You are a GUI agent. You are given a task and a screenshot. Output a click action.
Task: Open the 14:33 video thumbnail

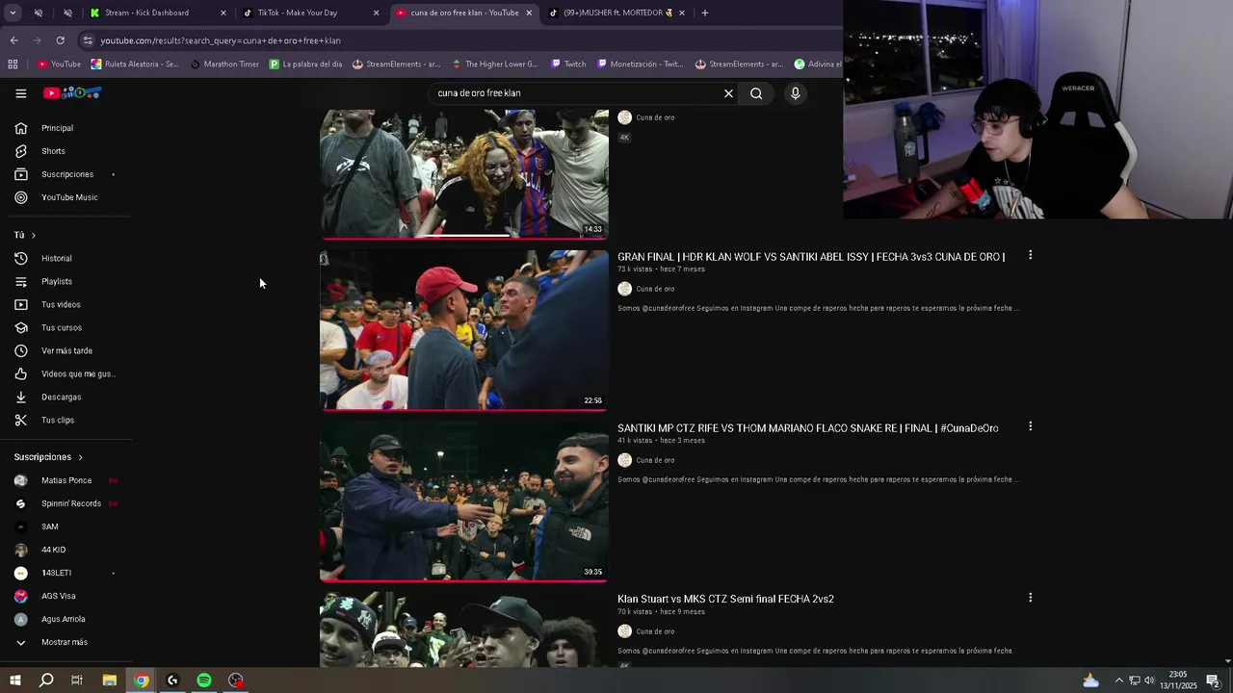[464, 173]
